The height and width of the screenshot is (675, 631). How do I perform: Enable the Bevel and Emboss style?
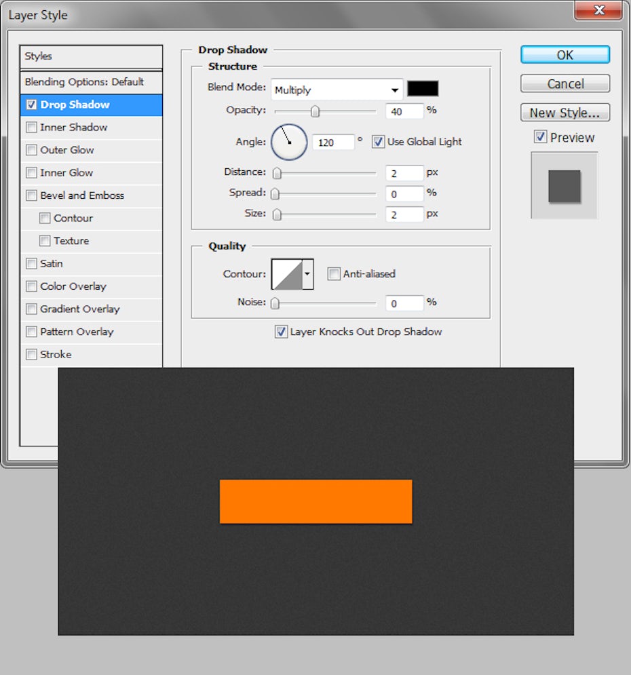click(31, 195)
